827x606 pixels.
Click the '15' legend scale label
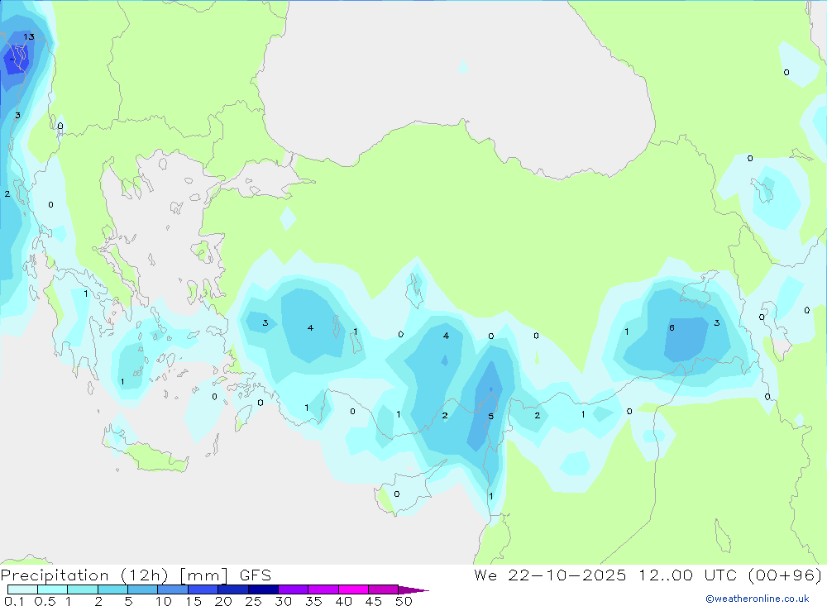coord(193,601)
